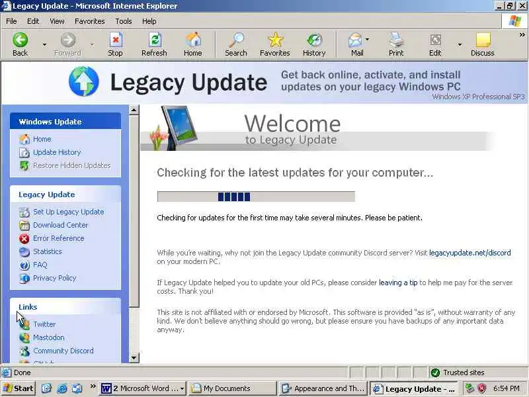The image size is (529, 397).
Task: Open the Edit menu in the menu bar
Action: click(33, 21)
